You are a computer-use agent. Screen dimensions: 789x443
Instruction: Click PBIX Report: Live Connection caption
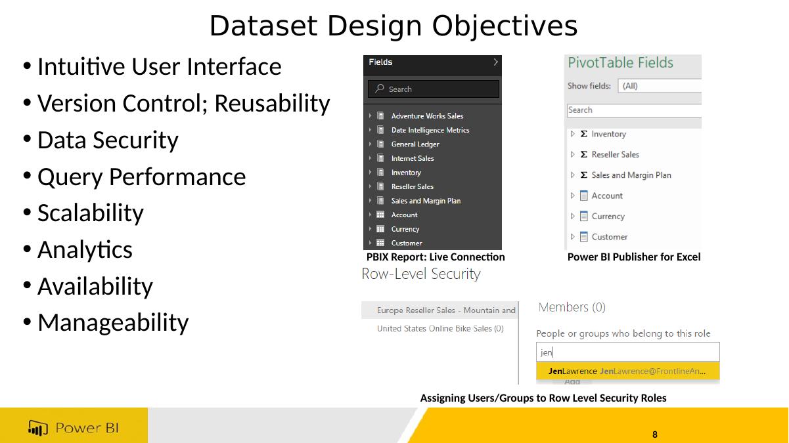436,257
